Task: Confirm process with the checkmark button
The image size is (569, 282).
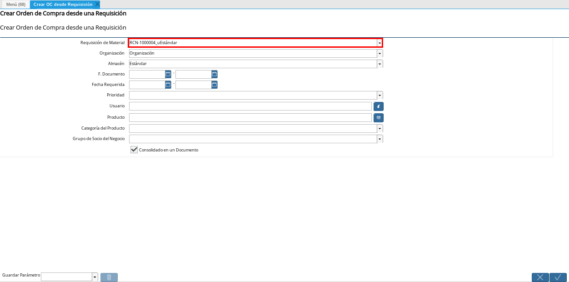Action: coord(558,277)
